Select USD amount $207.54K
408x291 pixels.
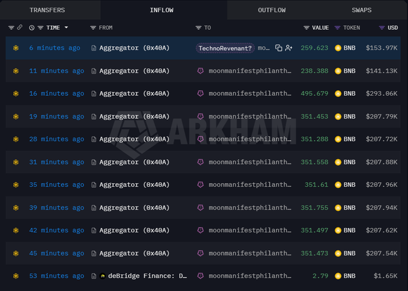[x=382, y=253]
